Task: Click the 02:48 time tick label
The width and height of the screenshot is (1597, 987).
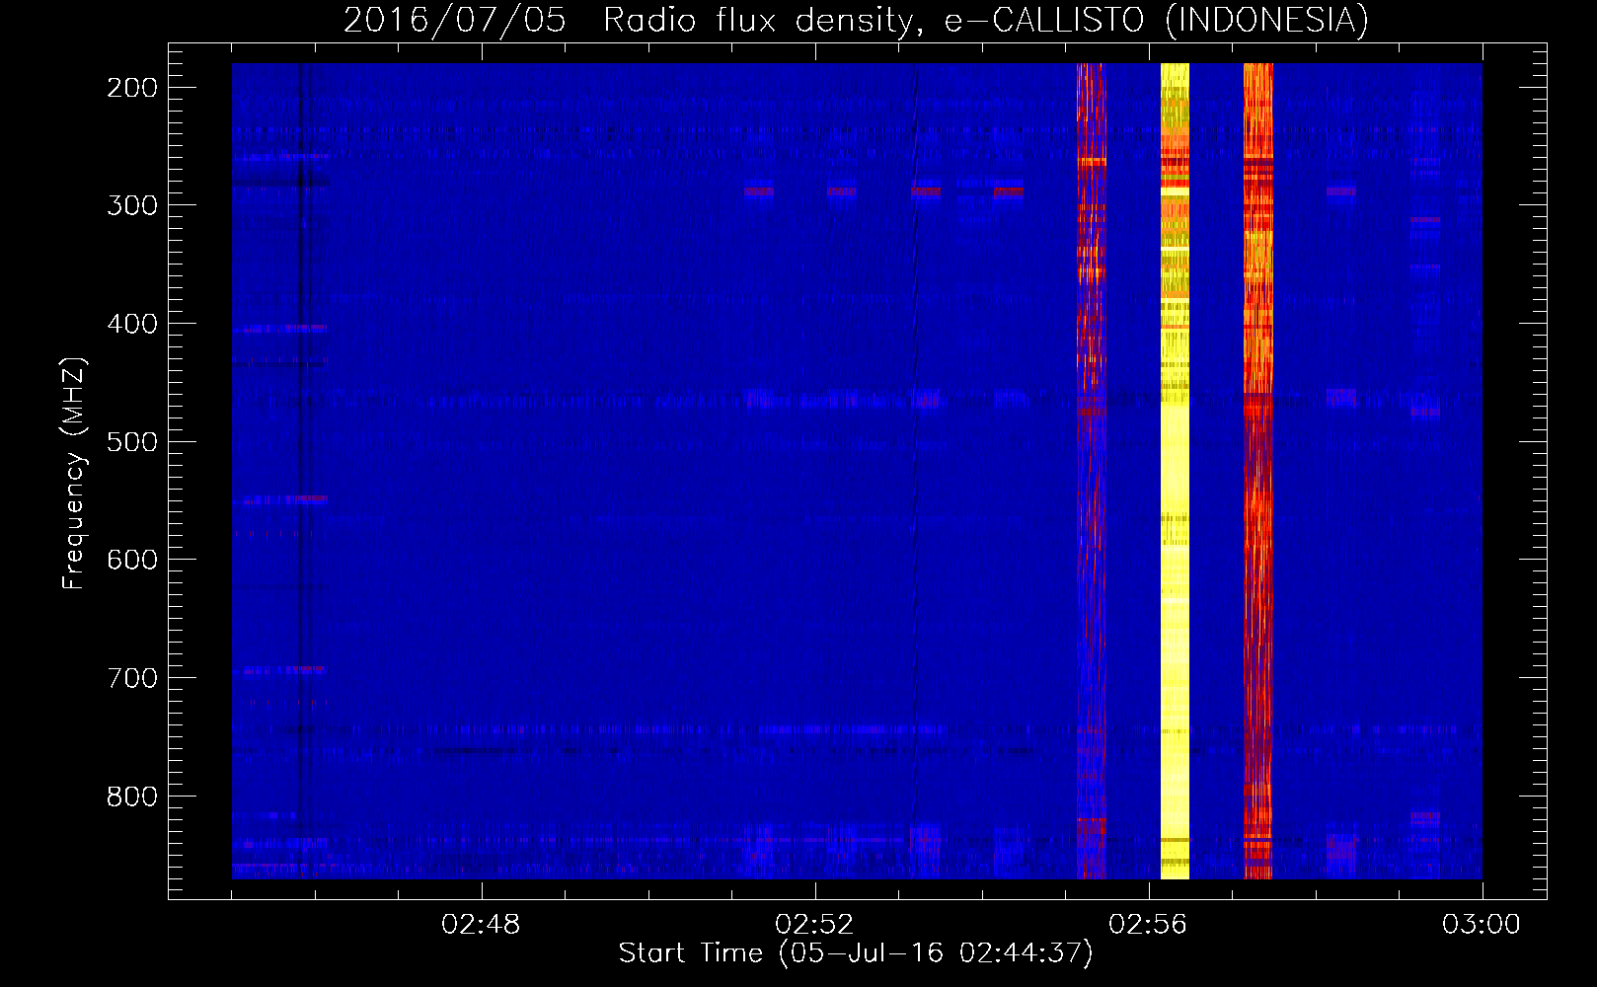Action: (x=481, y=925)
